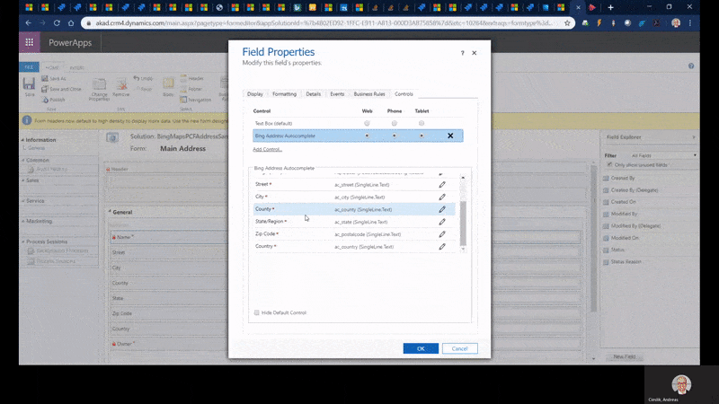The height and width of the screenshot is (404, 719).
Task: Select Tablet radio for Text Box (default)
Action: click(422, 123)
